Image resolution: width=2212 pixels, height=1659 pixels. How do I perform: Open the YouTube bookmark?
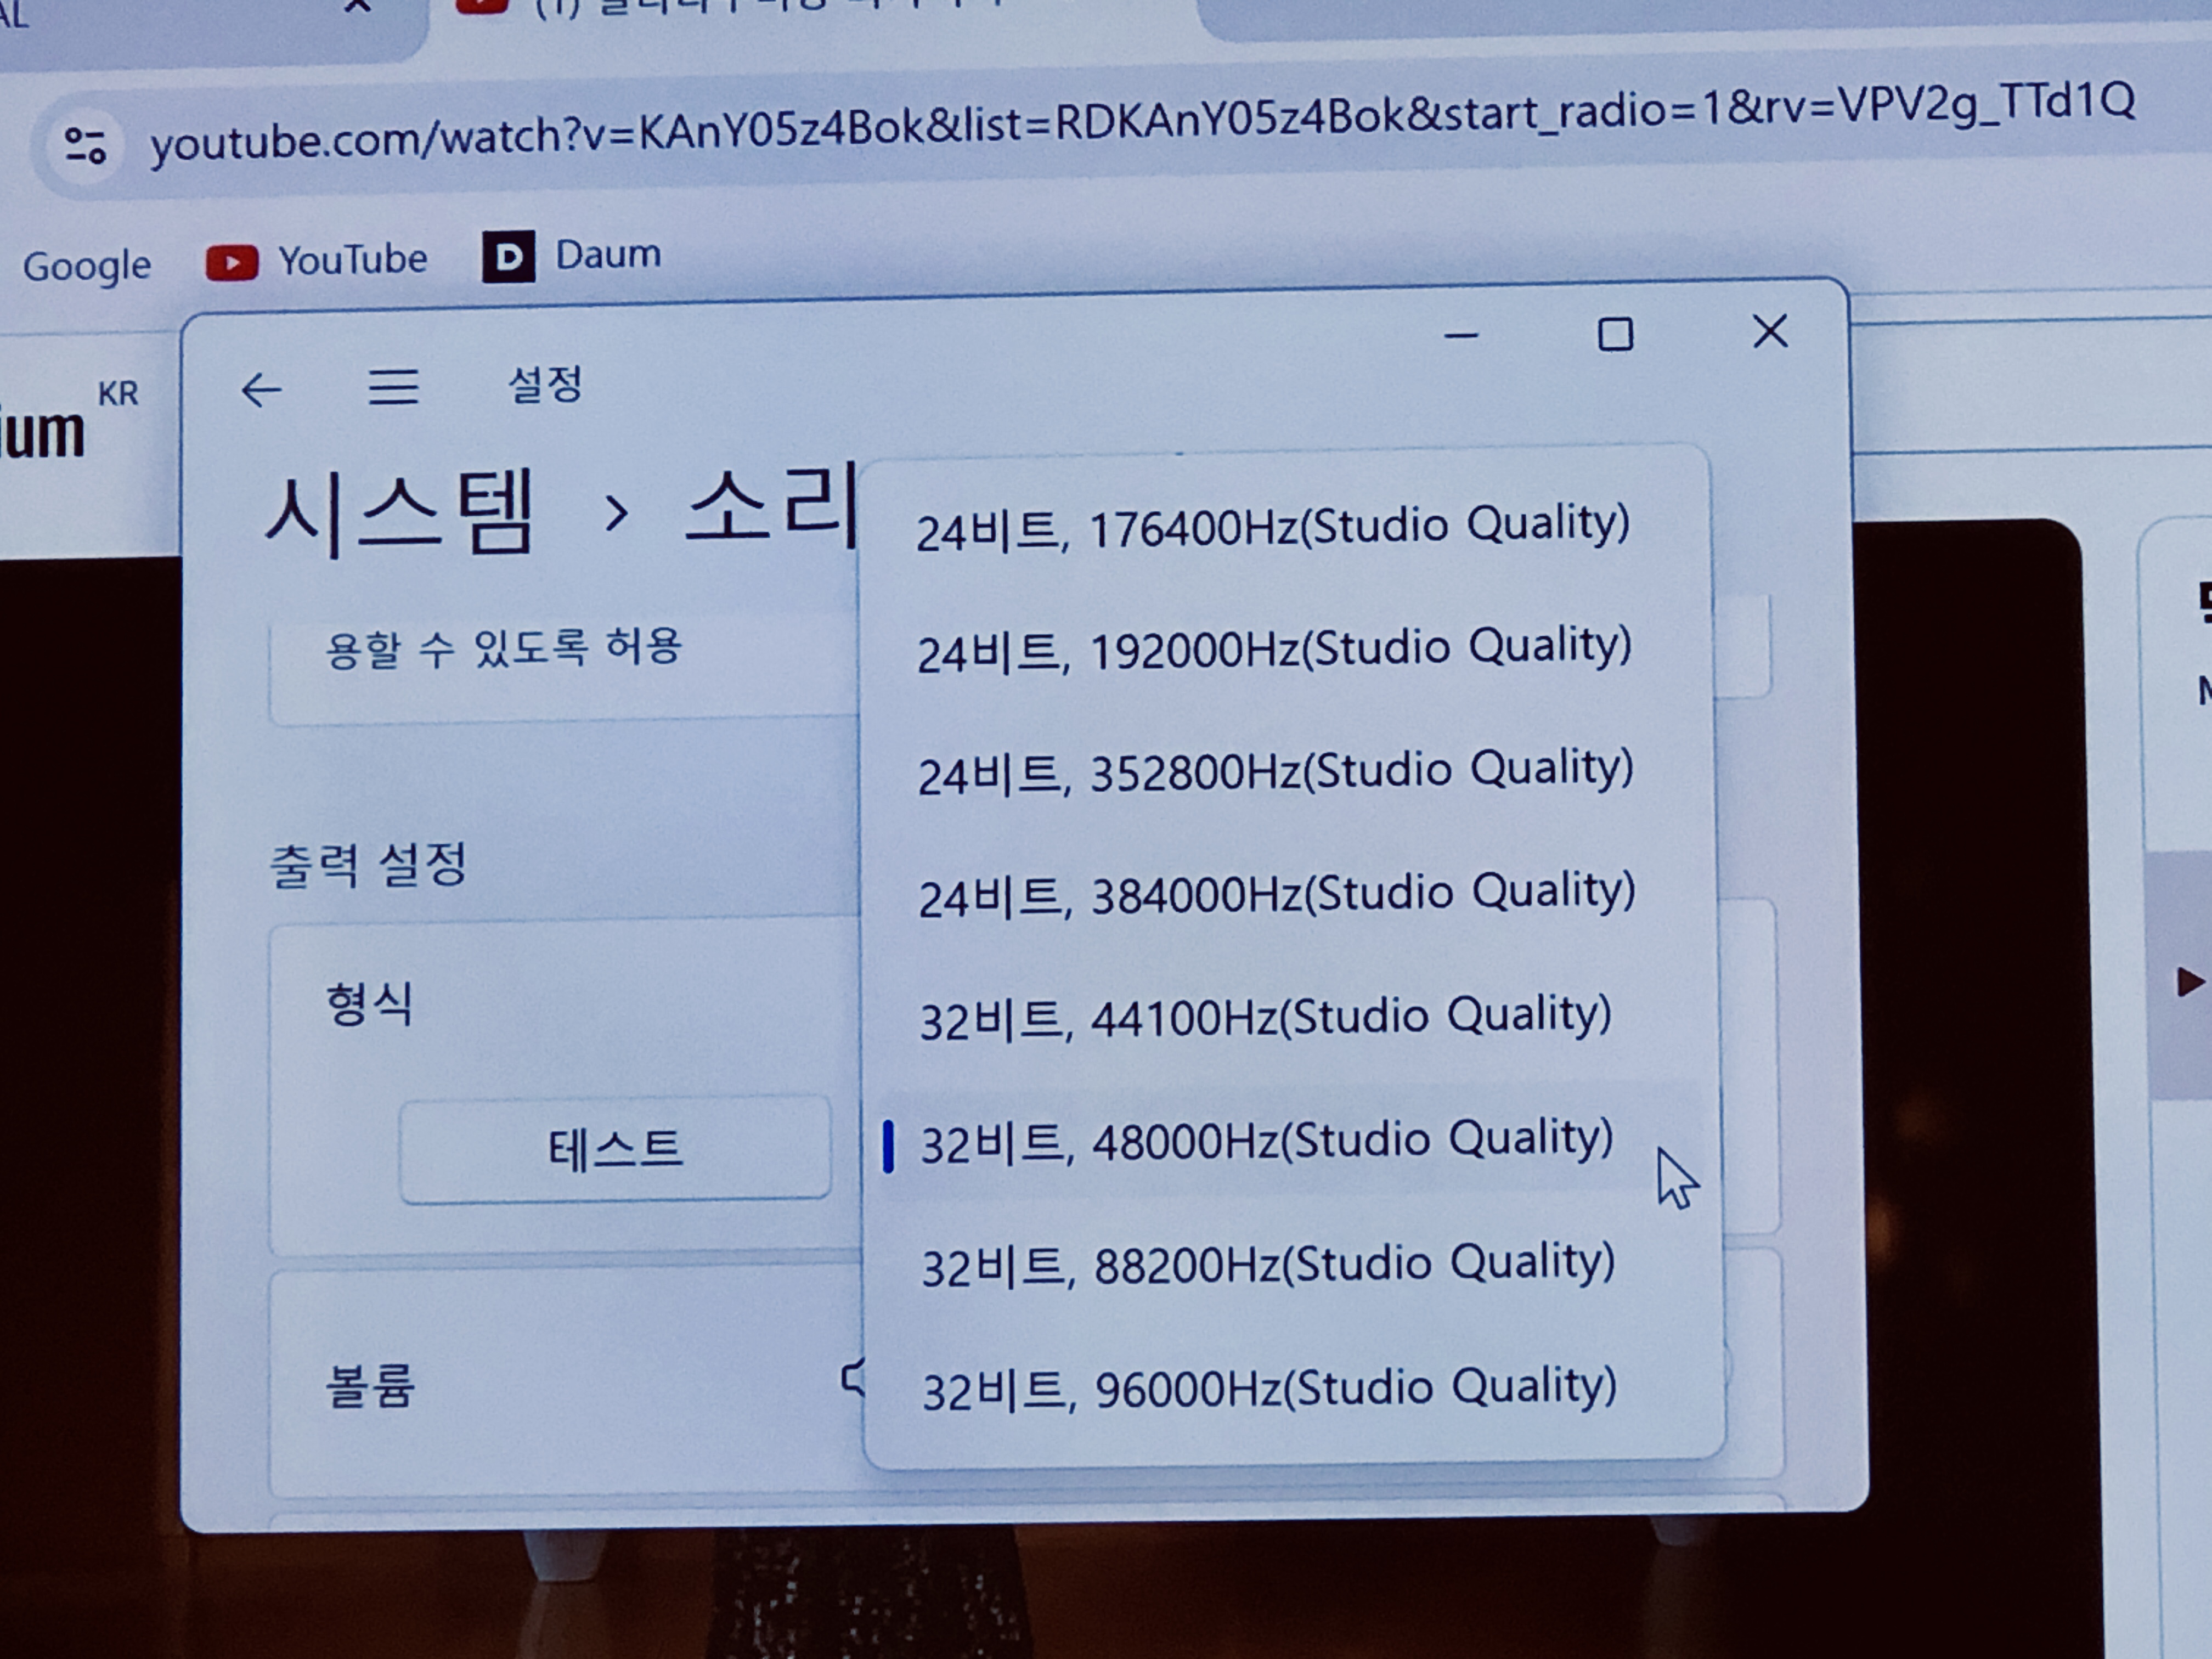pos(317,261)
